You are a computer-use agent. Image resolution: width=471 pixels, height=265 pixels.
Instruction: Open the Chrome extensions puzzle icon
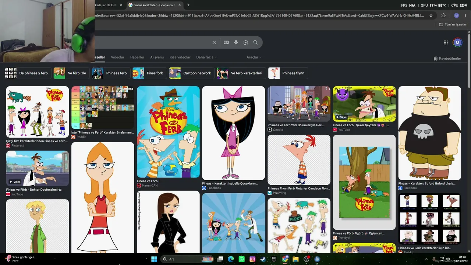coord(443,15)
